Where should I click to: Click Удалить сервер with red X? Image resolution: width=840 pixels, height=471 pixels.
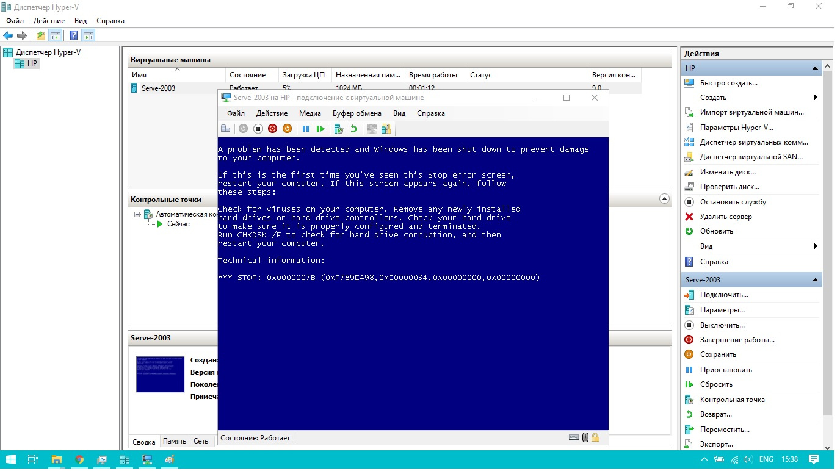[726, 217]
